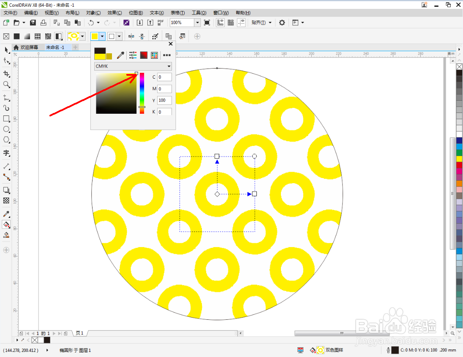Open back color white dropdown arrow
The width and height of the screenshot is (463, 357).
coord(119,36)
